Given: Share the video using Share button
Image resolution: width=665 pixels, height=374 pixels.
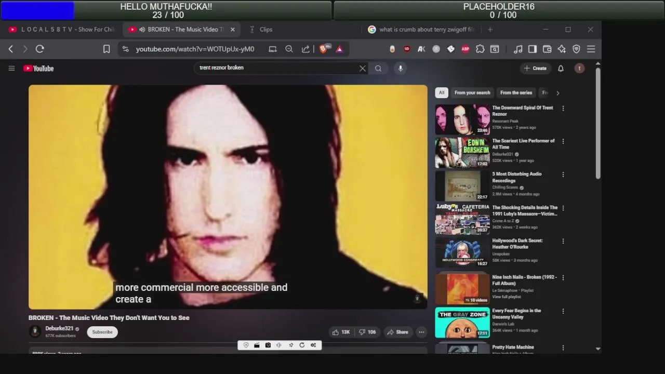Looking at the screenshot, I should [398, 332].
